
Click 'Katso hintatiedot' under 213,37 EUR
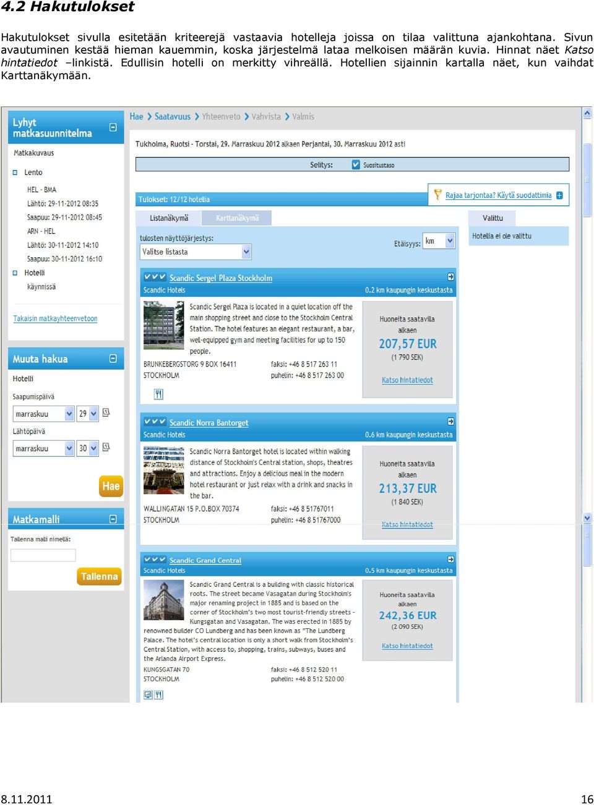click(x=407, y=524)
